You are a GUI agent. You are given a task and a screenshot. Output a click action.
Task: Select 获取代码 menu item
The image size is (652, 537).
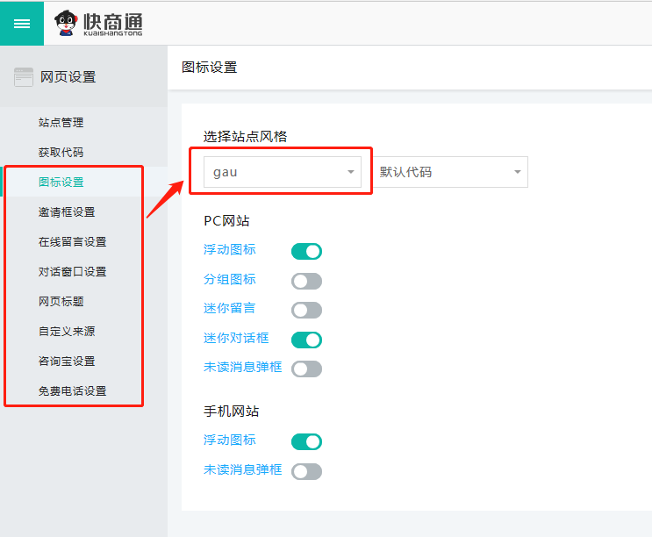[x=61, y=153]
